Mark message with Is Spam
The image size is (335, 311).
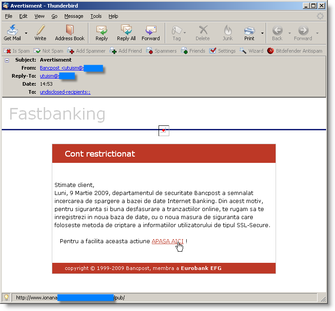click(17, 51)
